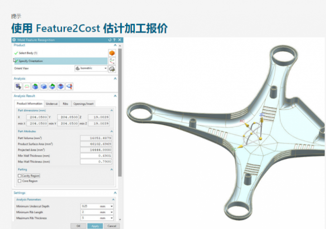This screenshot has width=326, height=229.
Task: Click the Max Wall Thickness value 0.7900
Action: click(96, 161)
